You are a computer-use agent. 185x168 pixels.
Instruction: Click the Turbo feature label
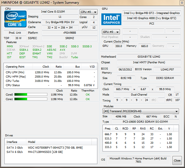75,57
